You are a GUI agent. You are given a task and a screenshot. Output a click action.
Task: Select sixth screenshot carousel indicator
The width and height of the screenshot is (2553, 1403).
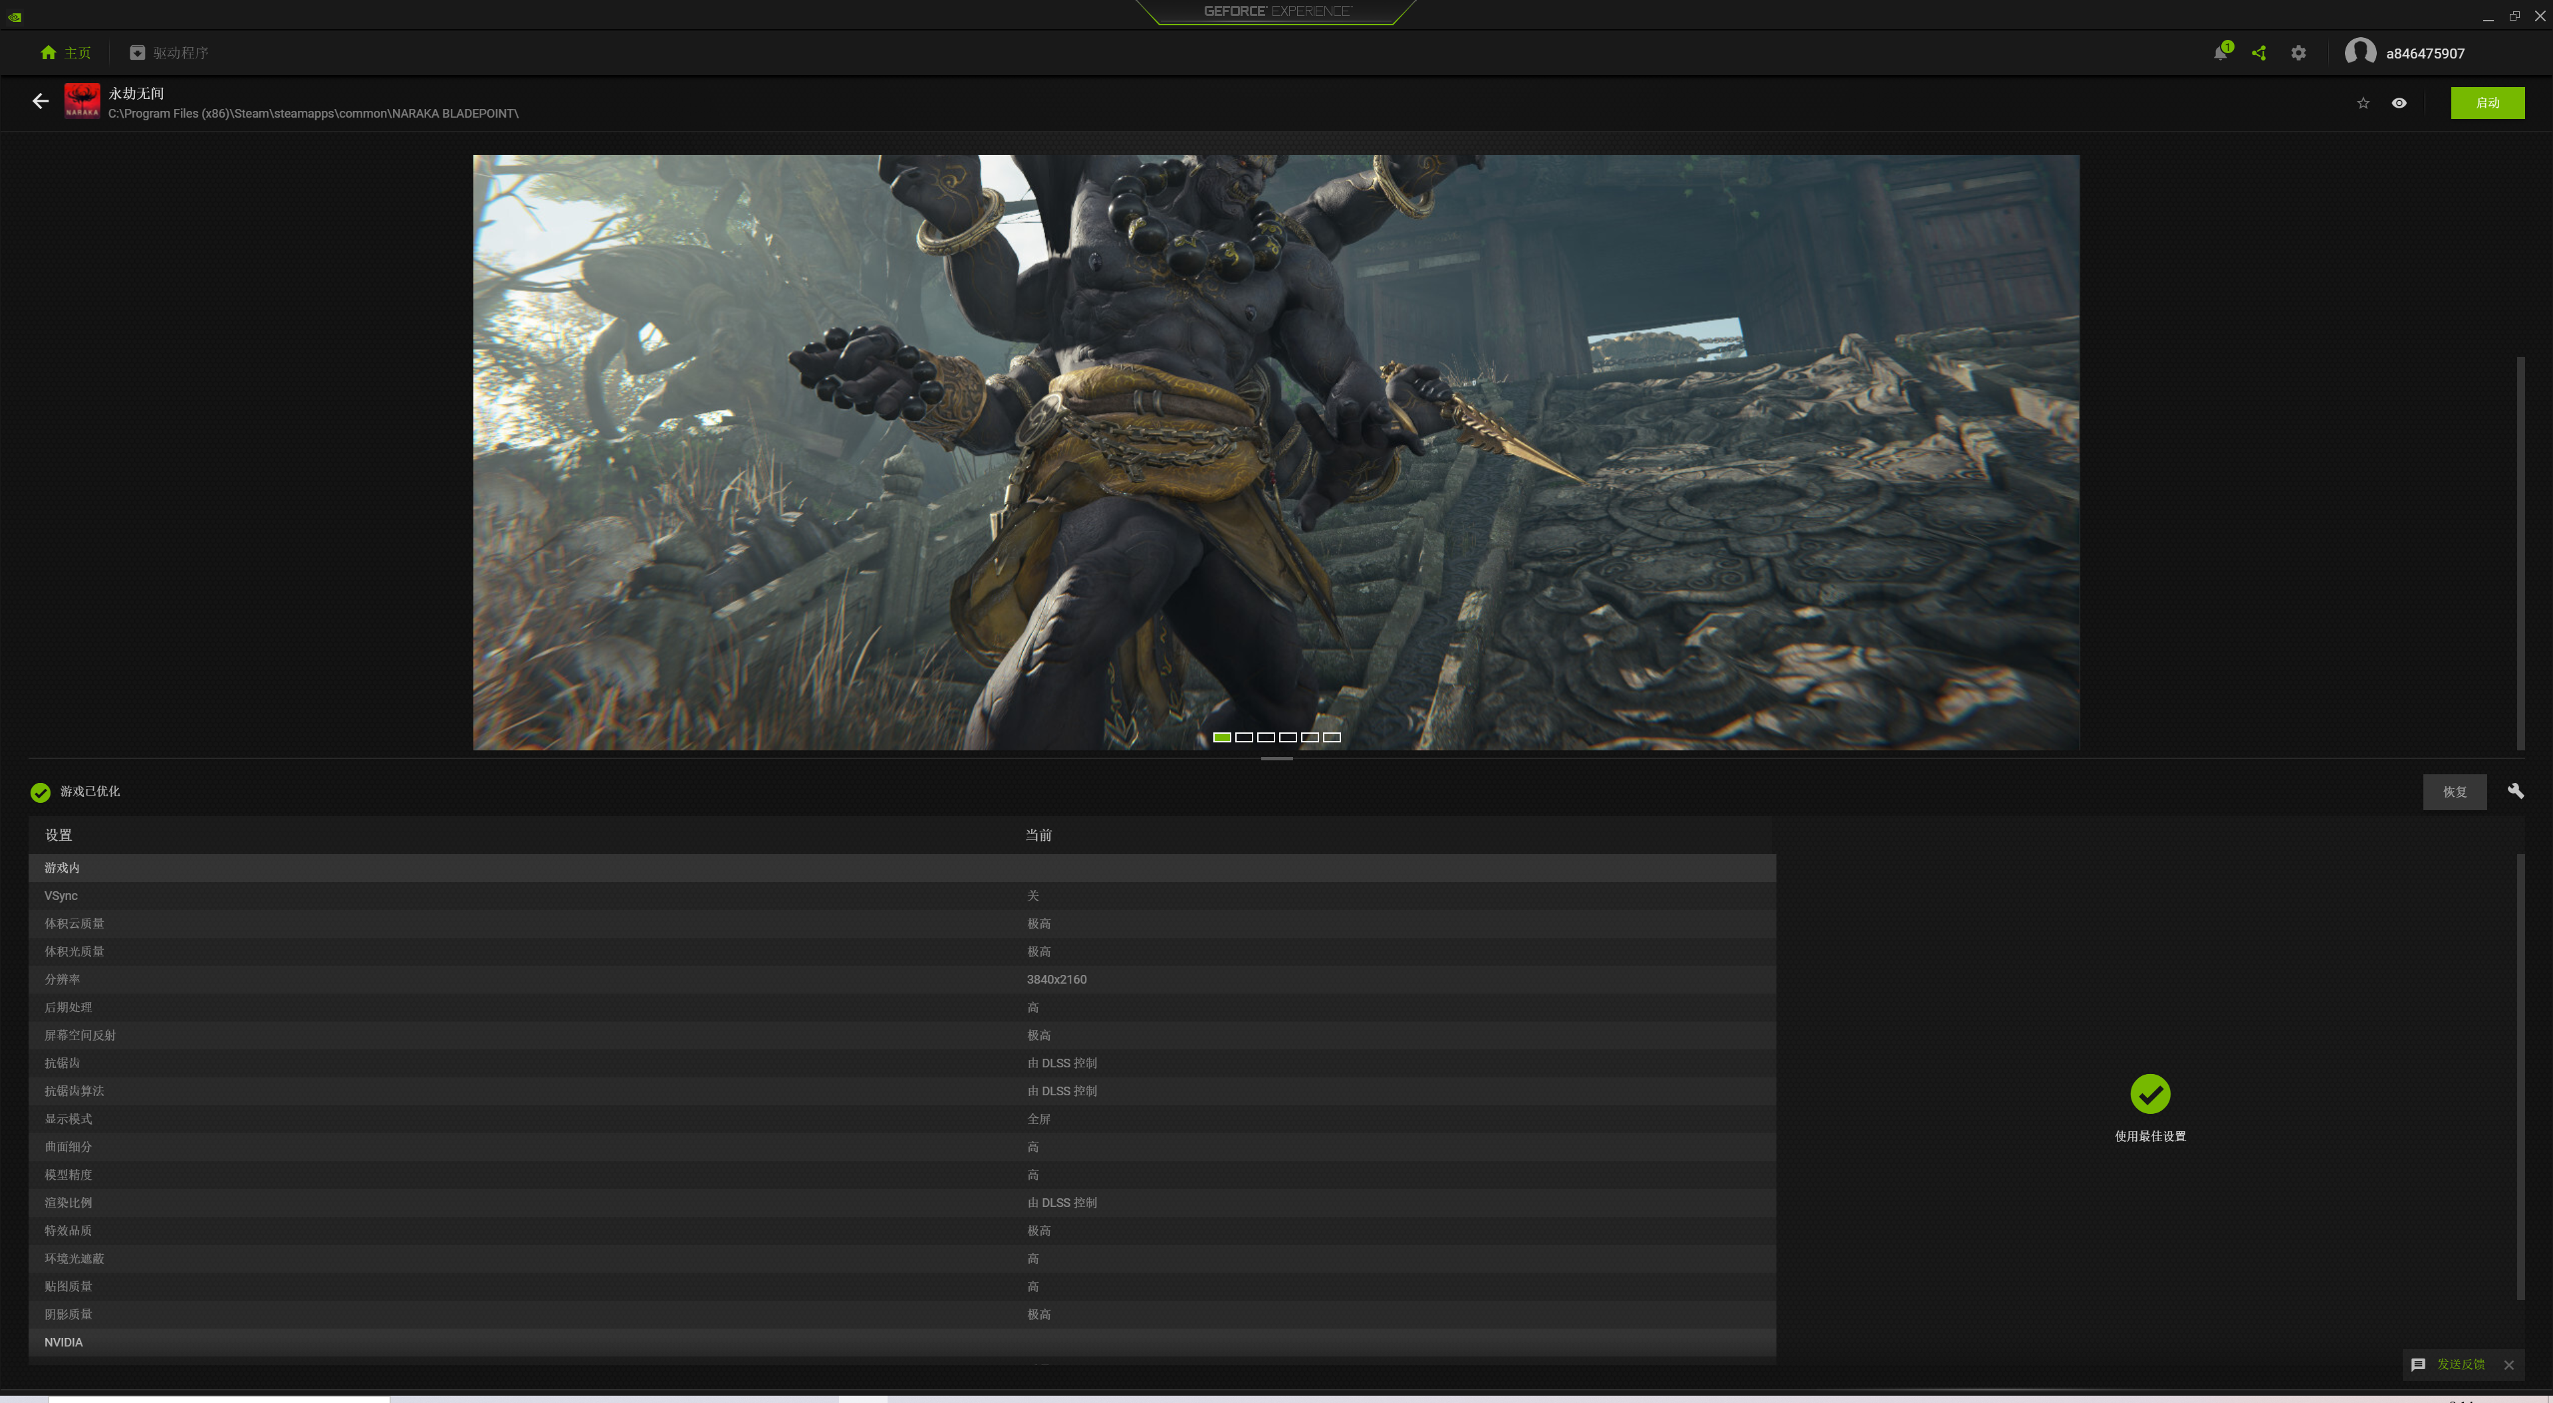pyautogui.click(x=1331, y=737)
